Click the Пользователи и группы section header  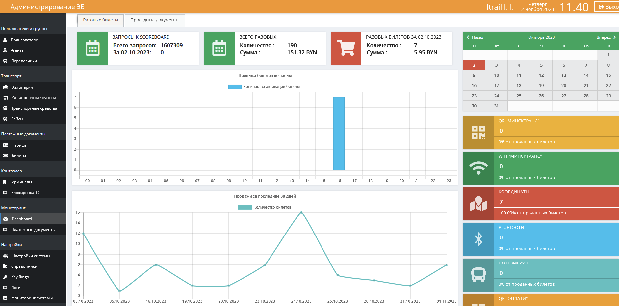point(24,29)
